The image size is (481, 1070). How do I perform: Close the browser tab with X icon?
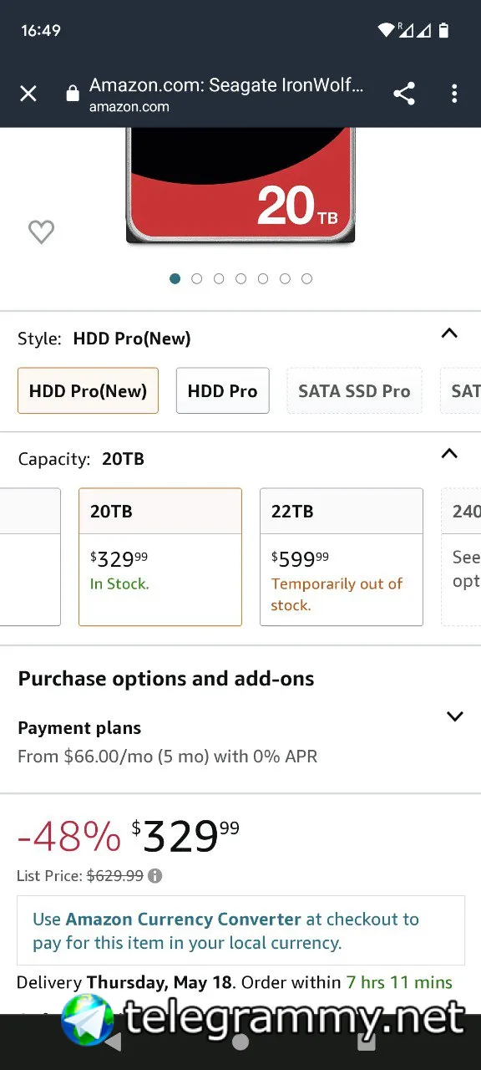pyautogui.click(x=28, y=94)
